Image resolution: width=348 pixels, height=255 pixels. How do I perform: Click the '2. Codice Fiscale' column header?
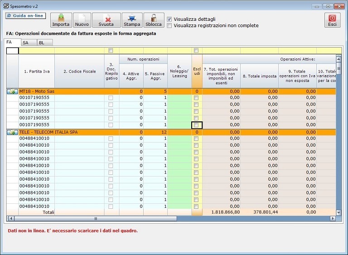tap(79, 72)
